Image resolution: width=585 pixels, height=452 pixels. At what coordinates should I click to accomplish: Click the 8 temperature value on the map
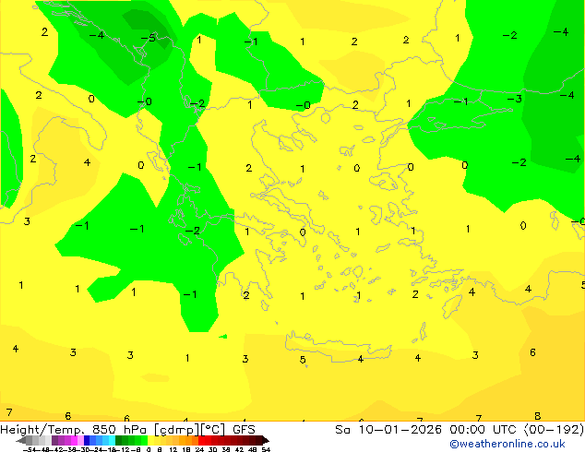point(537,416)
